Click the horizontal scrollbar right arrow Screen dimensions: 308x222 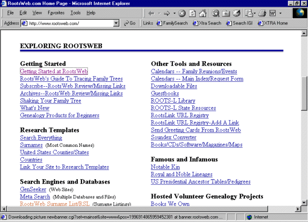tap(298, 209)
